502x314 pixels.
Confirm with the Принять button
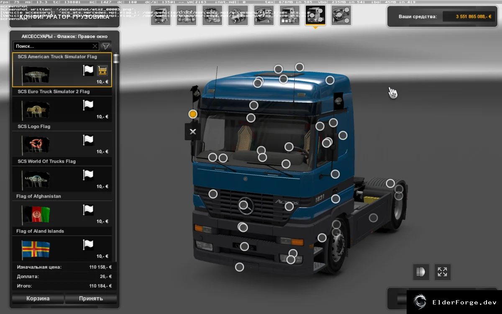coord(91,299)
